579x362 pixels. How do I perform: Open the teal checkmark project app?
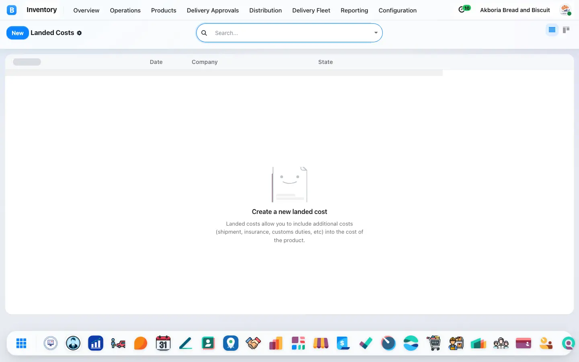(x=366, y=343)
